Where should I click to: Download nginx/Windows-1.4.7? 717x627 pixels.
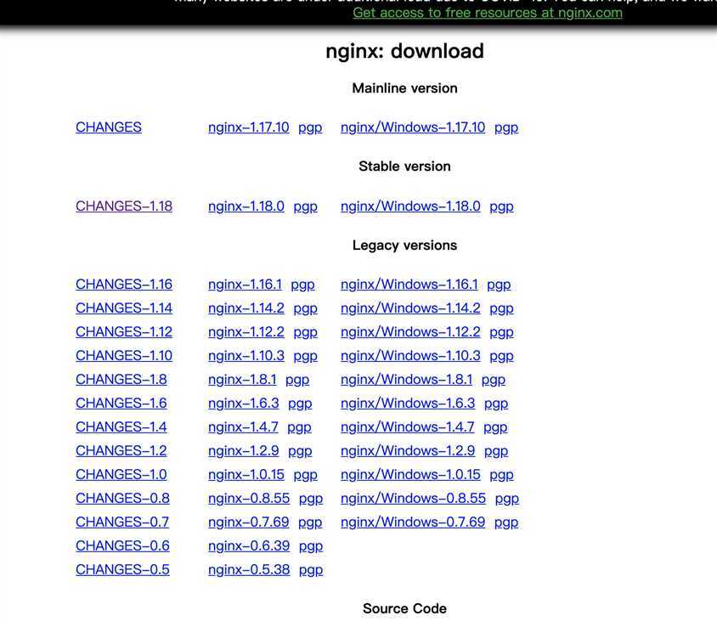pos(408,427)
